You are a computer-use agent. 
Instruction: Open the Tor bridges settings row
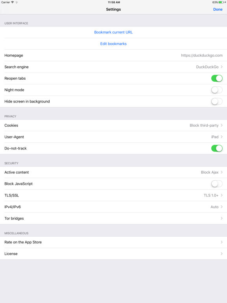(113, 218)
